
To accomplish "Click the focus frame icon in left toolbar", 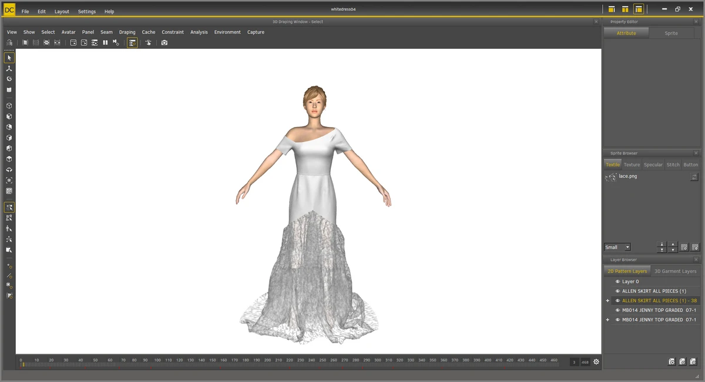I will tap(9, 180).
